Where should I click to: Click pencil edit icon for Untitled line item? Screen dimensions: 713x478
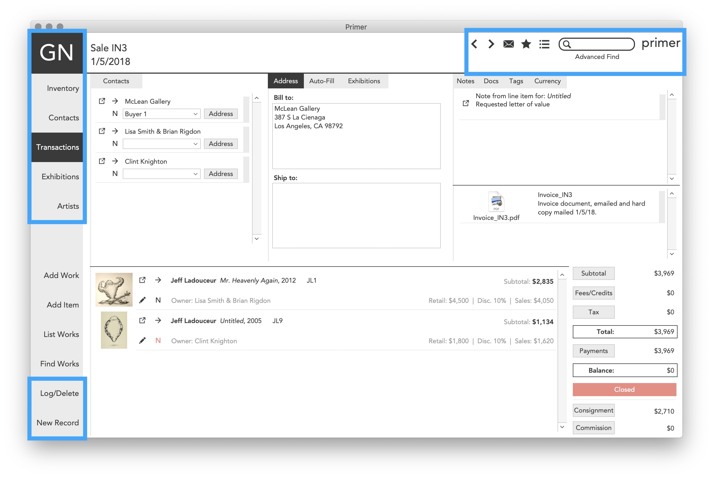coord(142,340)
